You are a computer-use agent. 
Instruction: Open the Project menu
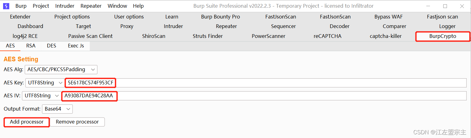coord(41,6)
